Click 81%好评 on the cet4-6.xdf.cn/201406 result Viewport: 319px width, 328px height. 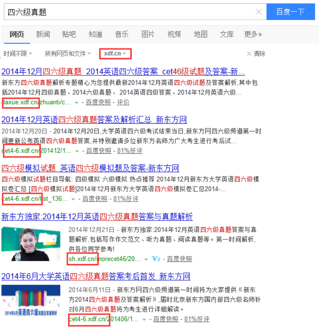click(197, 319)
